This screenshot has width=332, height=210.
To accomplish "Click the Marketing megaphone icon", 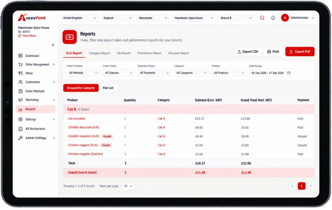I will coord(20,100).
